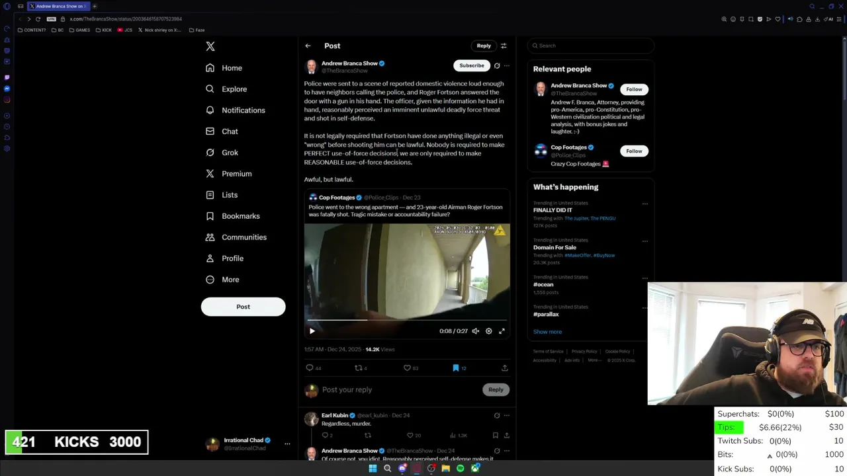Click in the X Search box
Viewport: 847px width, 476px height.
[590, 46]
